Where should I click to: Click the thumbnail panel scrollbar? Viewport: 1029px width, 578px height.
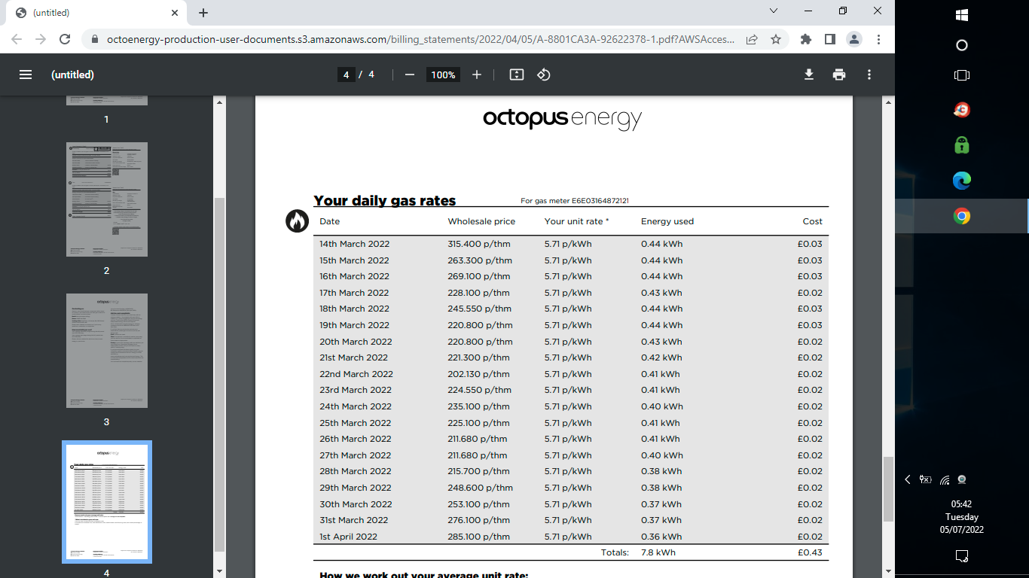point(220,375)
